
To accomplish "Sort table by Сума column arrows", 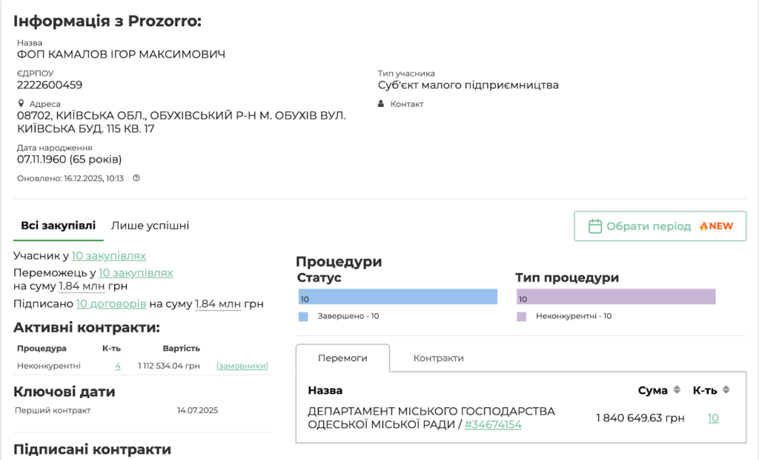I will [676, 390].
